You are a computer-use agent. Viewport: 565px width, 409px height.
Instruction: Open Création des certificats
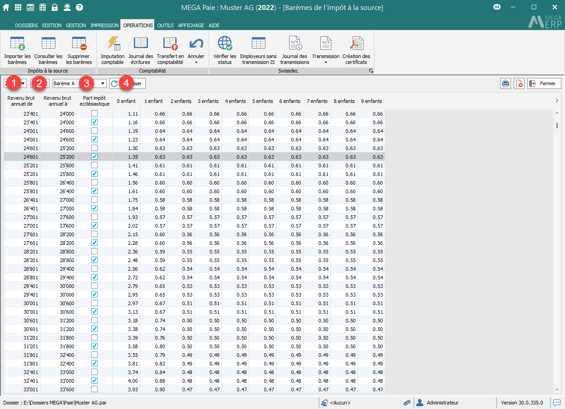pos(356,44)
